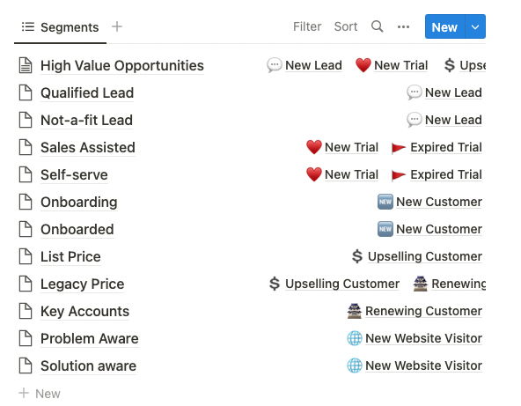This screenshot has width=521, height=406.
Task: Add a new view with plus icon
Action: pyautogui.click(x=117, y=26)
